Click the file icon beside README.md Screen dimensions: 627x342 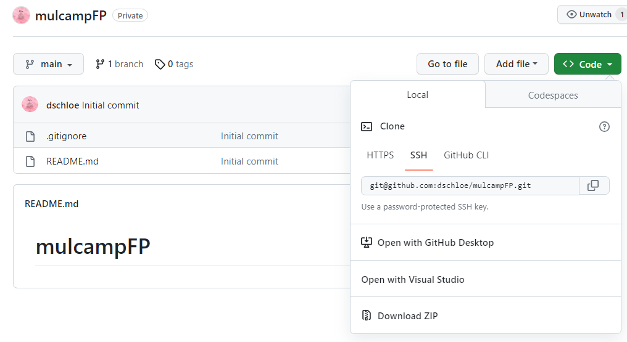click(x=30, y=161)
